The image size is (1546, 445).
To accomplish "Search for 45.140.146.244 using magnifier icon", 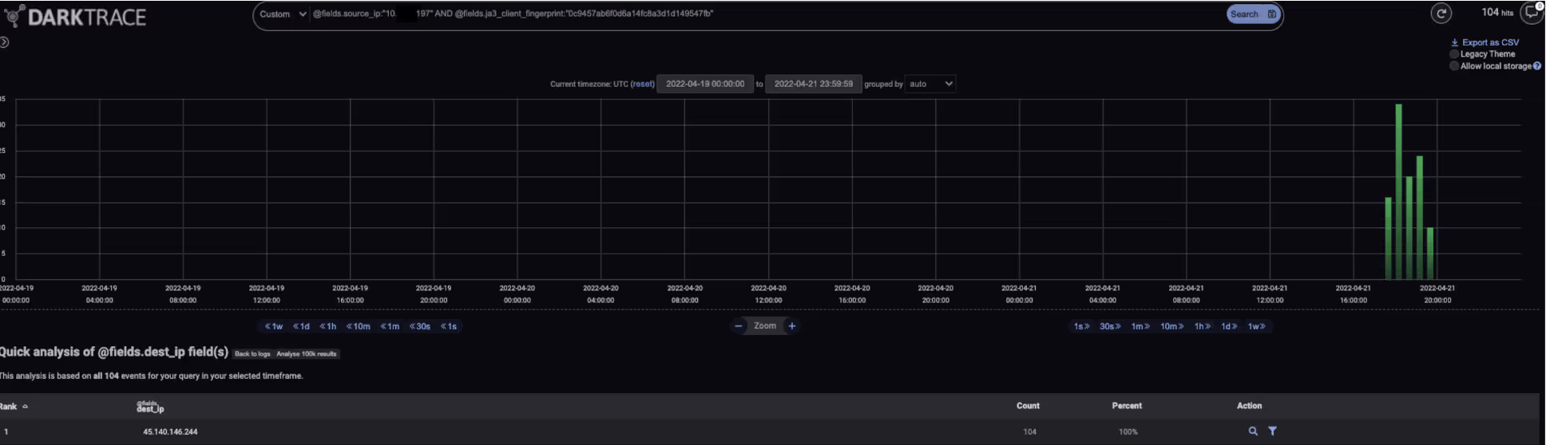I will coord(1253,431).
